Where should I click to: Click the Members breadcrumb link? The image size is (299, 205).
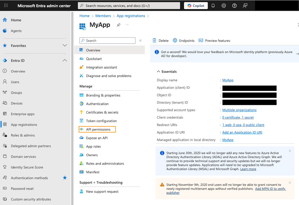point(103,16)
